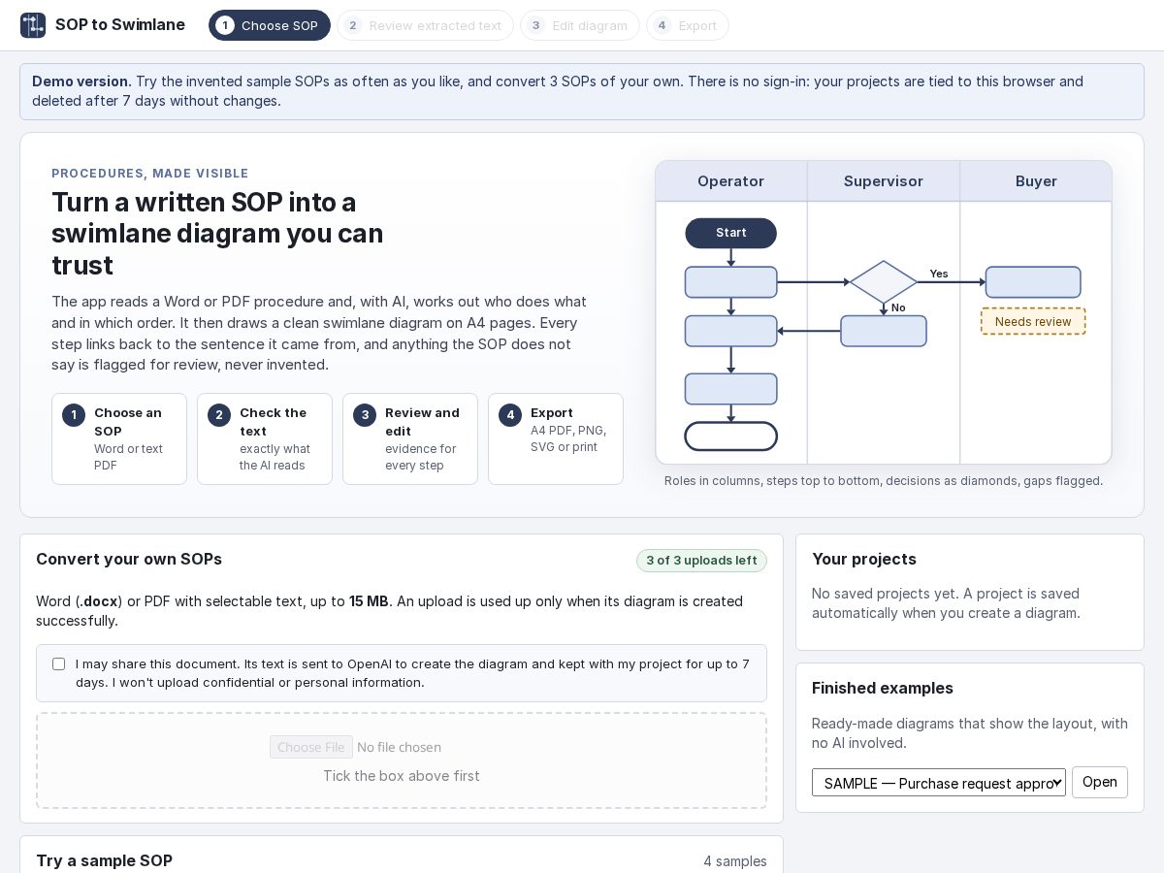
Task: Switch to the Export step
Action: coord(688,25)
